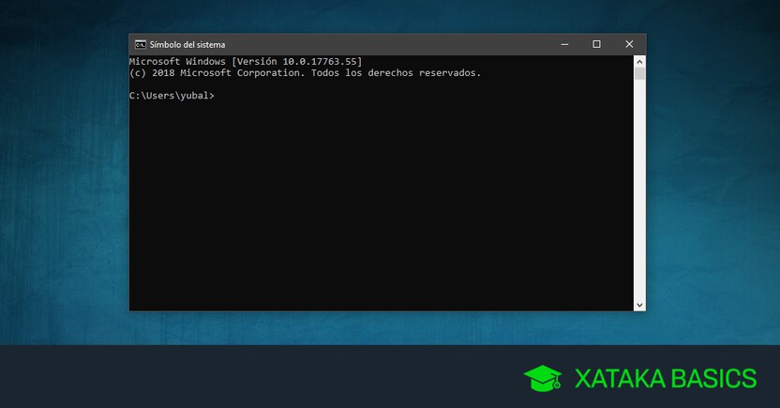The height and width of the screenshot is (408, 780).
Task: Click the console vertical scrollbar thumb
Action: (x=639, y=73)
